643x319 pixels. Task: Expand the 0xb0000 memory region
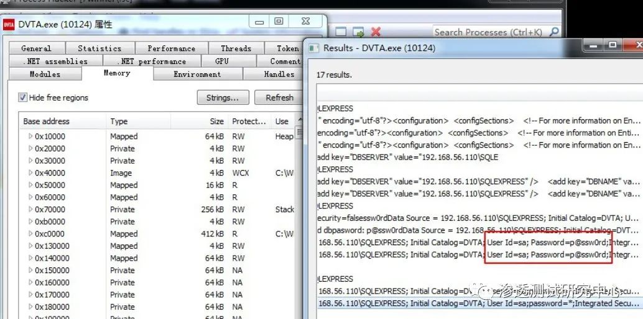click(x=30, y=222)
